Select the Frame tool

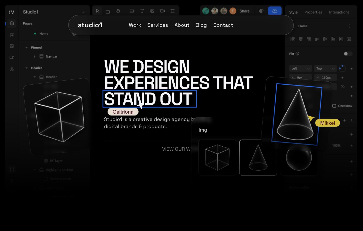click(x=172, y=11)
